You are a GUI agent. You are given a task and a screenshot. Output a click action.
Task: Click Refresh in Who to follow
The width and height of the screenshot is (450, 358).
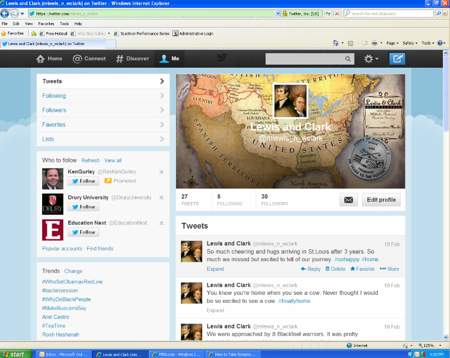click(x=90, y=160)
